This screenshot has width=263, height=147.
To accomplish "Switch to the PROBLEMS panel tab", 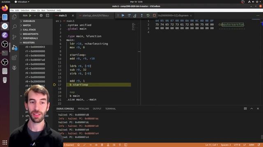I will [x=83, y=109].
